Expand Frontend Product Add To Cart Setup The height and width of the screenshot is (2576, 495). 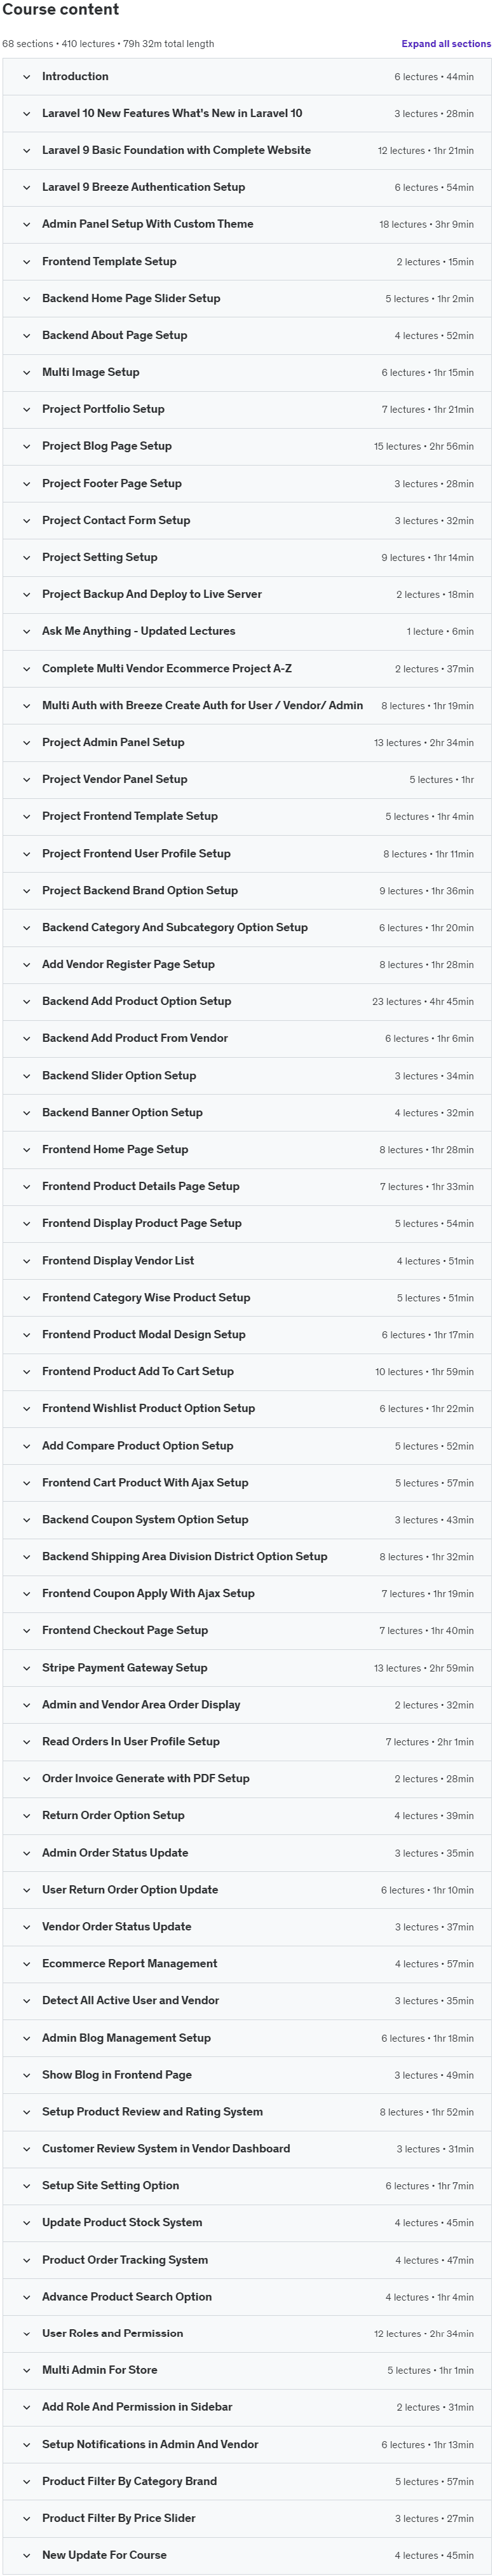click(x=247, y=1372)
